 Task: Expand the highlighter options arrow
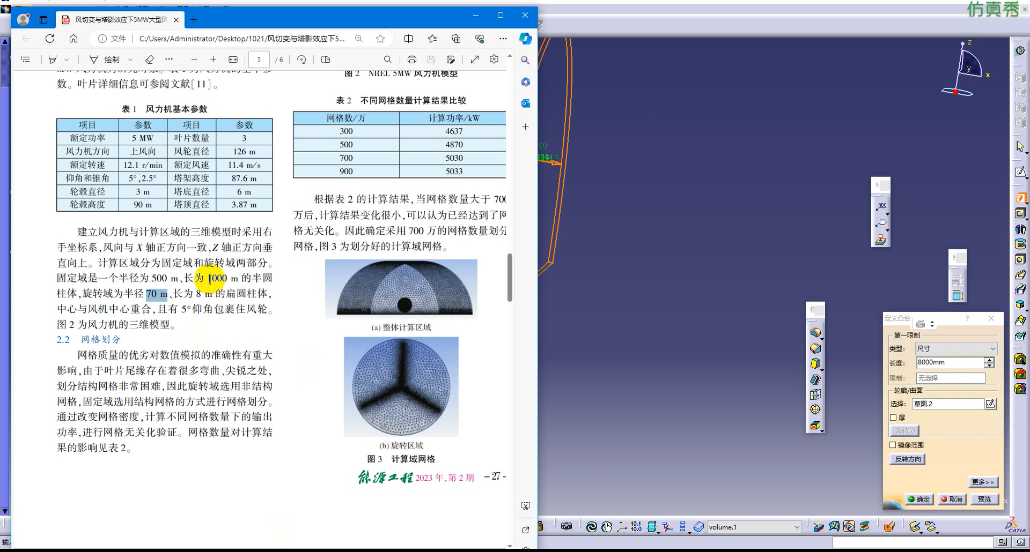(67, 59)
